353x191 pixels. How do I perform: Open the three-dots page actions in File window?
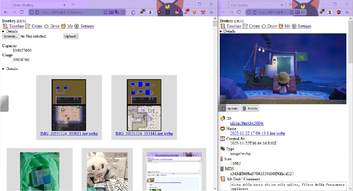[303, 12]
